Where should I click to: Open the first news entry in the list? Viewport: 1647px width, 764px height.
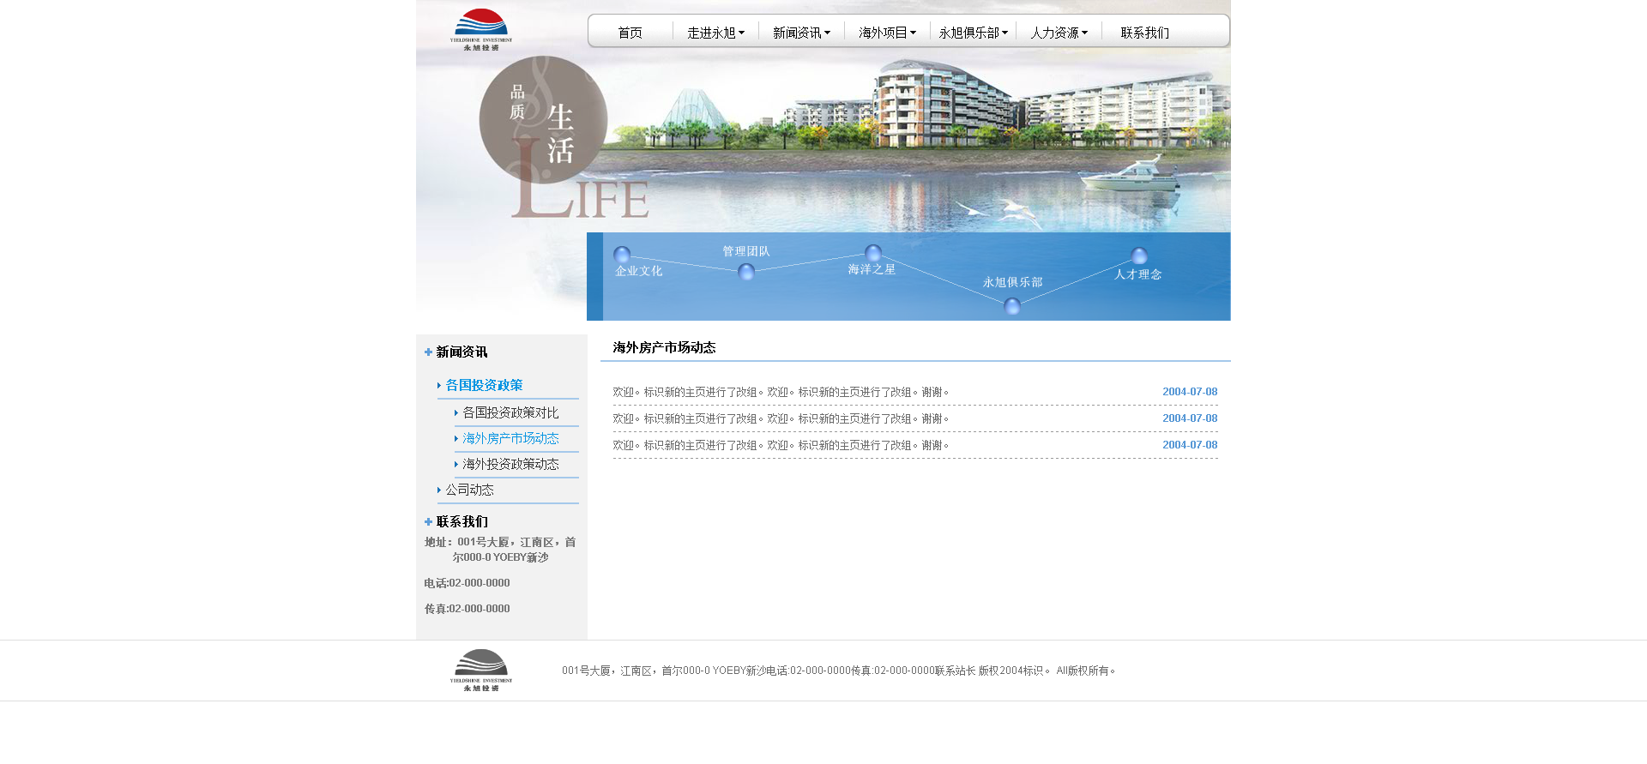click(781, 392)
